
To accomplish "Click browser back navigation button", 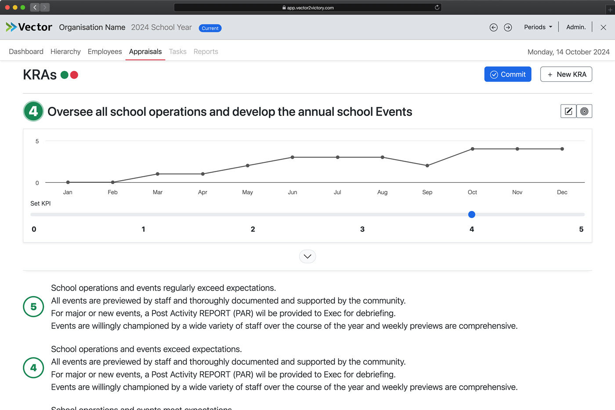I will pyautogui.click(x=35, y=7).
